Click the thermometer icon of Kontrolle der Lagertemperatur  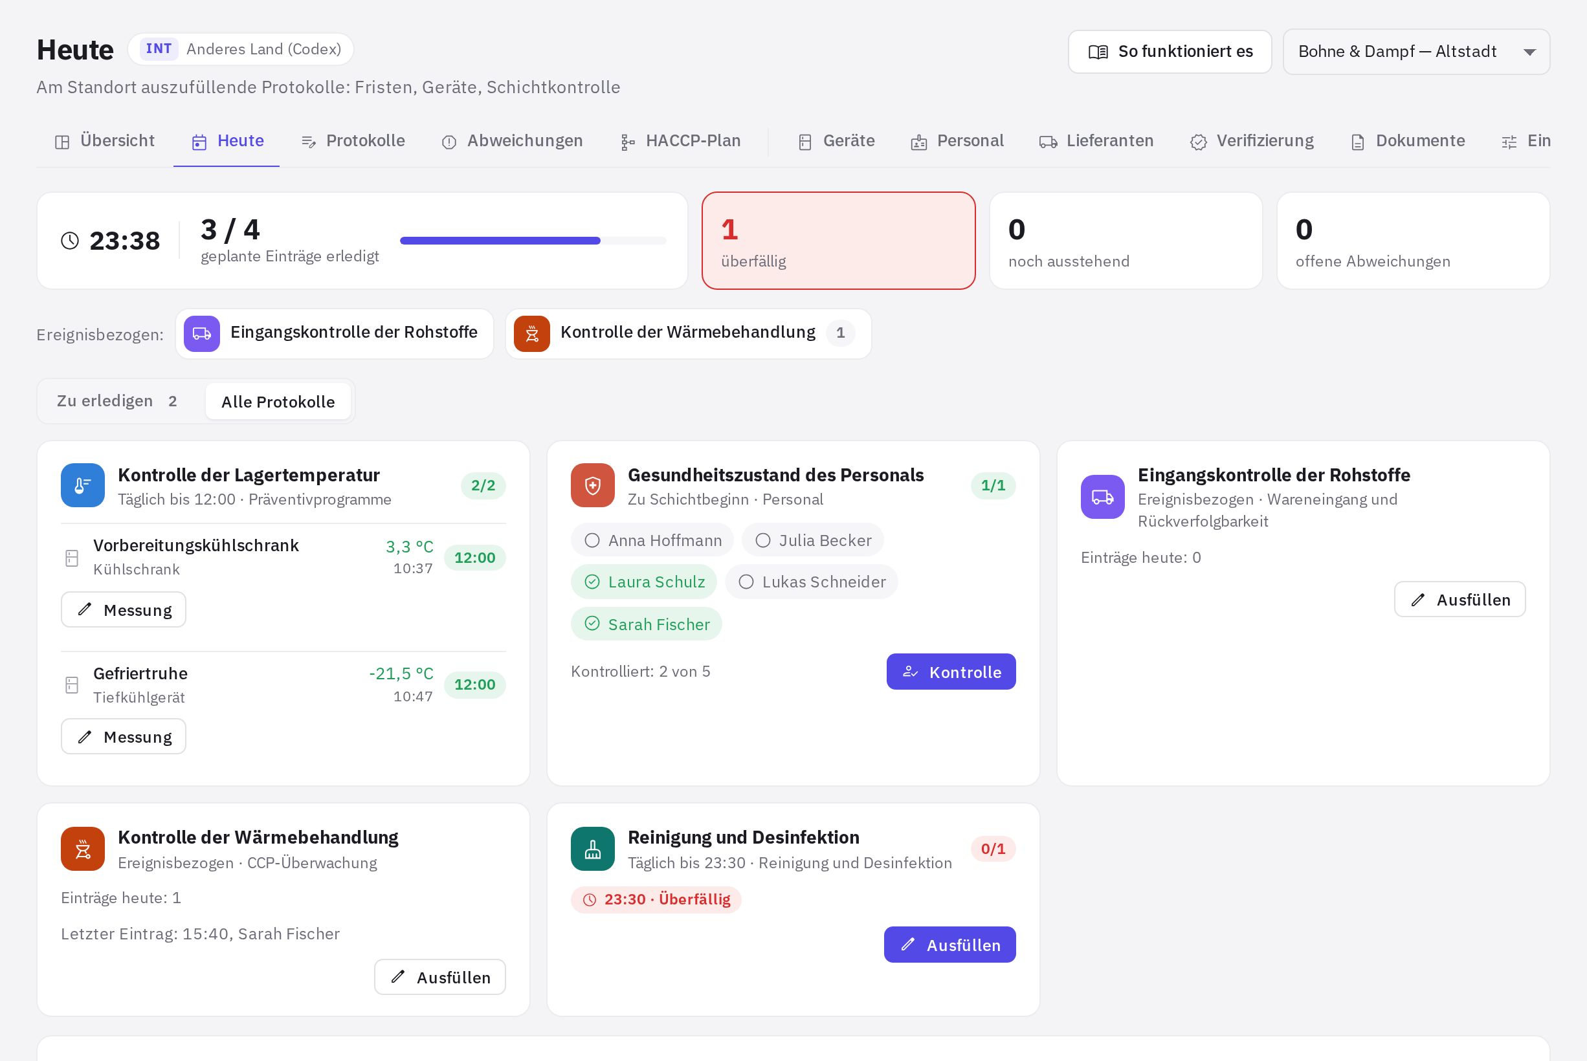point(83,485)
